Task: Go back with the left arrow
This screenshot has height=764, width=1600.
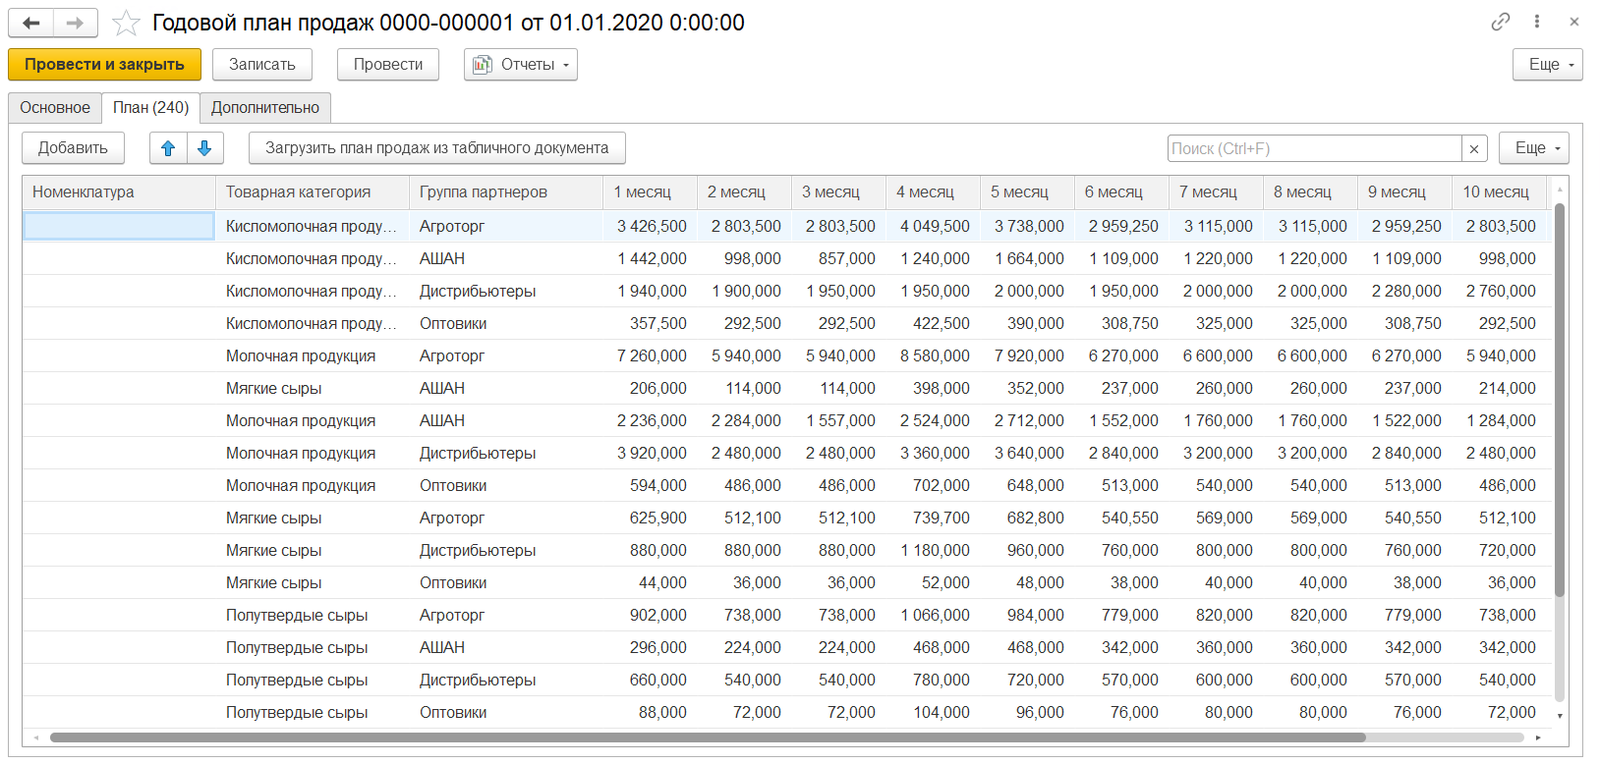Action: (x=31, y=23)
